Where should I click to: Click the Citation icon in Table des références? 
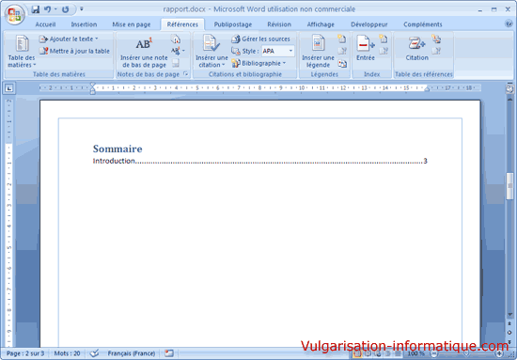(x=416, y=43)
